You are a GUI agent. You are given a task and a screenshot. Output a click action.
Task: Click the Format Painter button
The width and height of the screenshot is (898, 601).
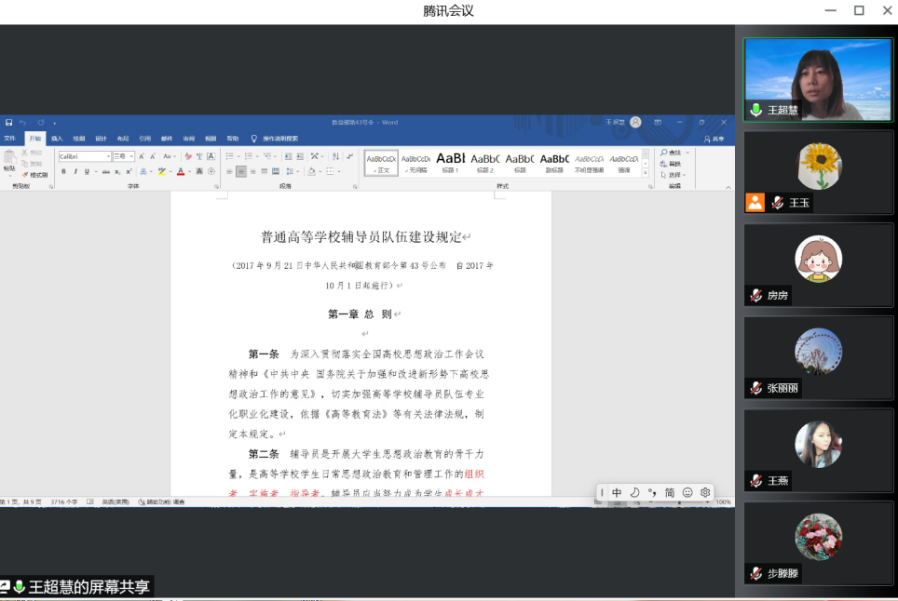pos(34,175)
